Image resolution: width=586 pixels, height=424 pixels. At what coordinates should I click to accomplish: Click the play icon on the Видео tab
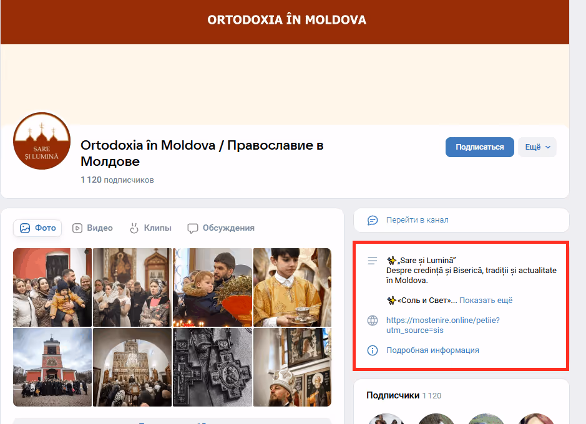77,228
